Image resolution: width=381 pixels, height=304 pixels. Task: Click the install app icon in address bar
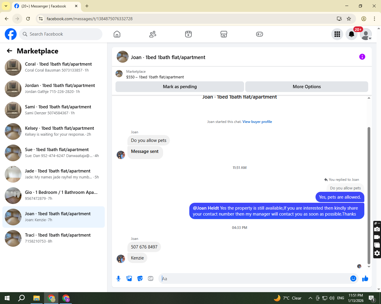pyautogui.click(x=339, y=19)
